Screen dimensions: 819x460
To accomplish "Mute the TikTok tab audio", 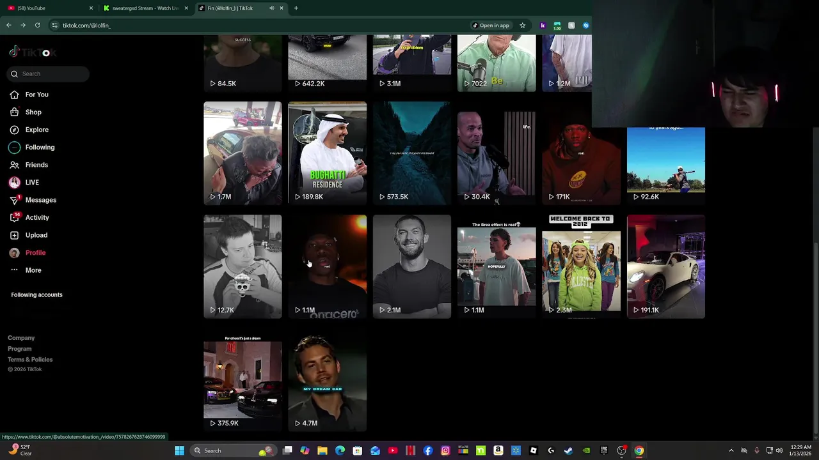I will pos(272,8).
